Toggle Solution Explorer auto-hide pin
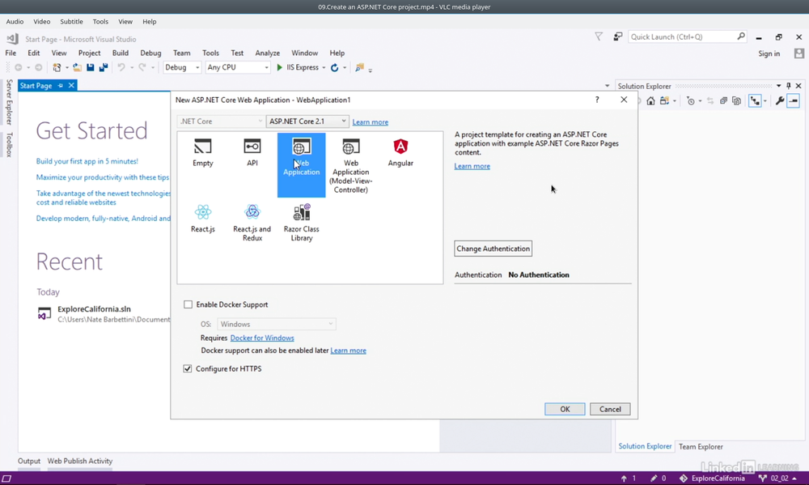The image size is (809, 485). tap(788, 86)
